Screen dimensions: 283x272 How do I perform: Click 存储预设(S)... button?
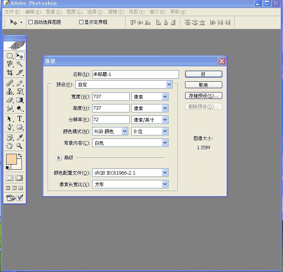204,96
